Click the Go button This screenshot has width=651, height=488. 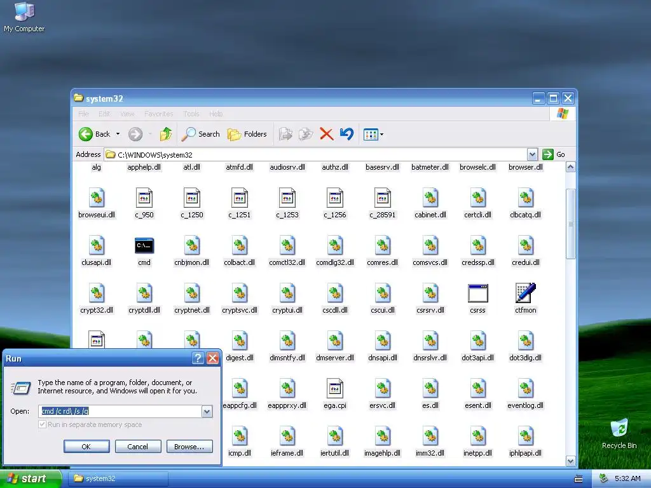point(554,154)
